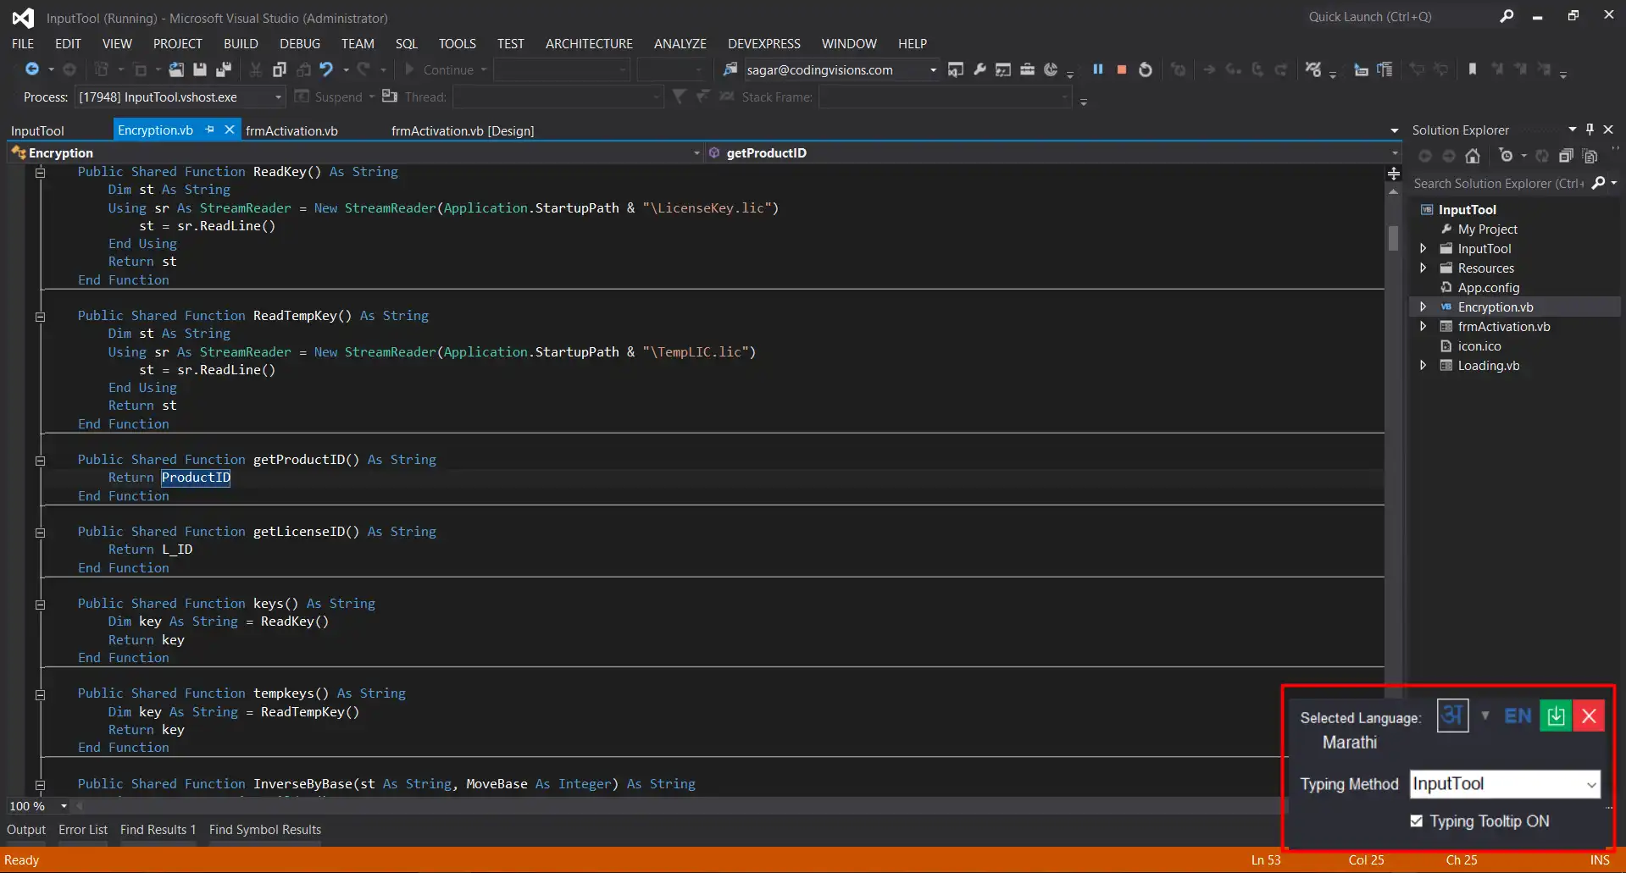Image resolution: width=1626 pixels, height=873 pixels.
Task: Collapse the ReadKey function outline
Action: (x=40, y=173)
